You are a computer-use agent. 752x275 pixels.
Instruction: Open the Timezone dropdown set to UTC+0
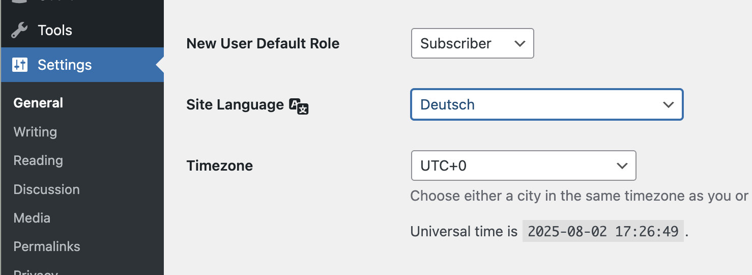(523, 166)
